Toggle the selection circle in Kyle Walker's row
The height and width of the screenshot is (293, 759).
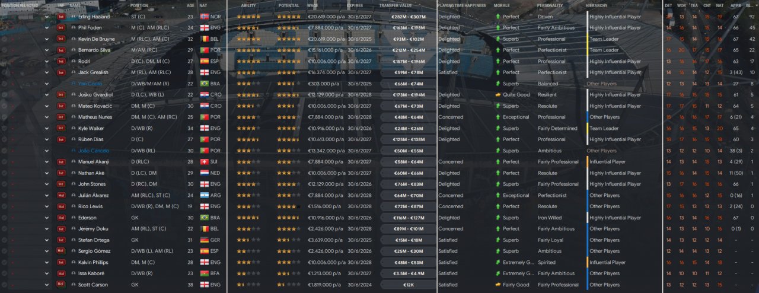click(5, 128)
